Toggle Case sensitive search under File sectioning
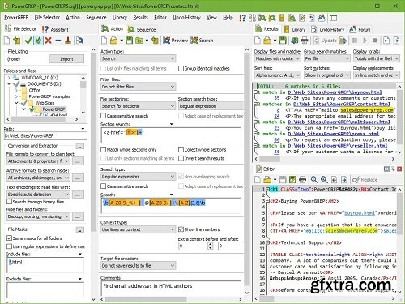The image size is (405, 304). pyautogui.click(x=103, y=116)
